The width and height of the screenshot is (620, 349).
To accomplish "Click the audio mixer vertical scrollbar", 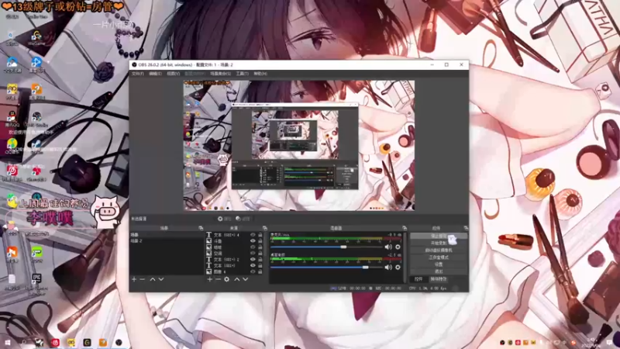I will tap(405, 257).
